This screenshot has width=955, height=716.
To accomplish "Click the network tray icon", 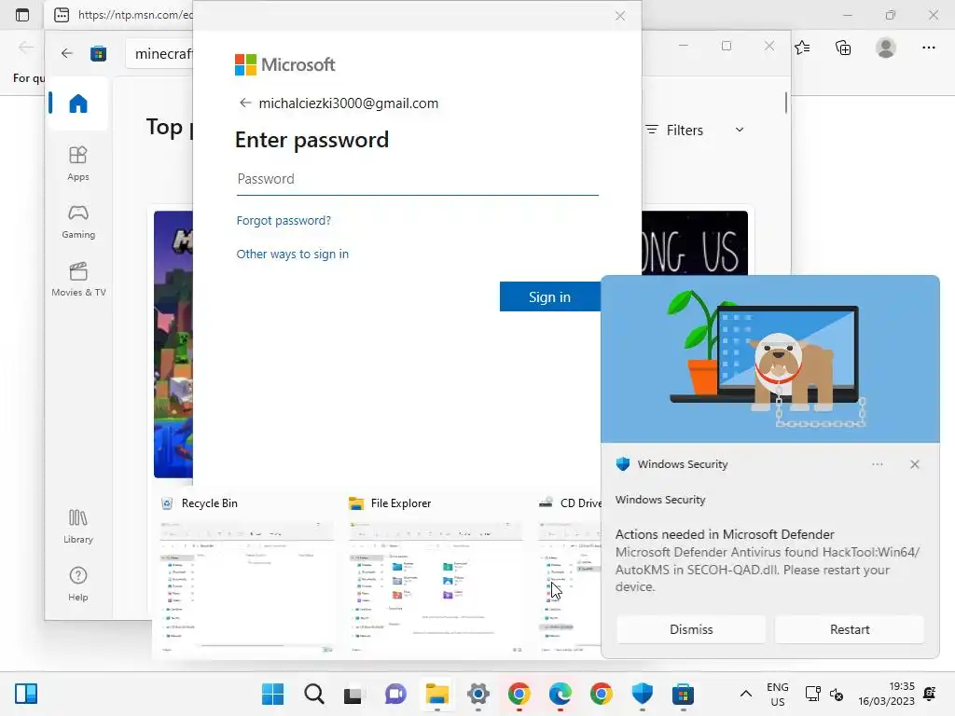I will point(812,694).
